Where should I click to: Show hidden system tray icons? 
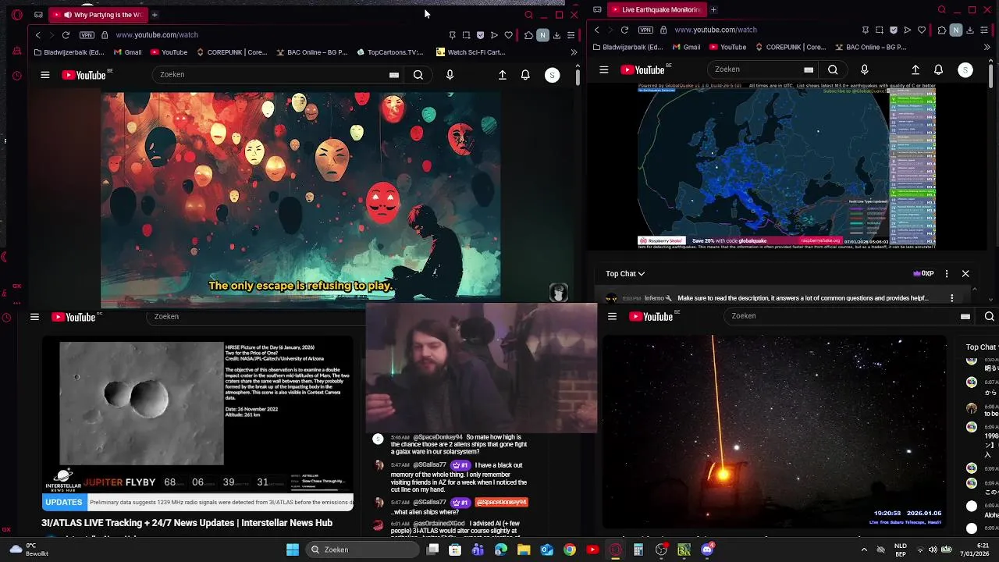[x=863, y=550]
